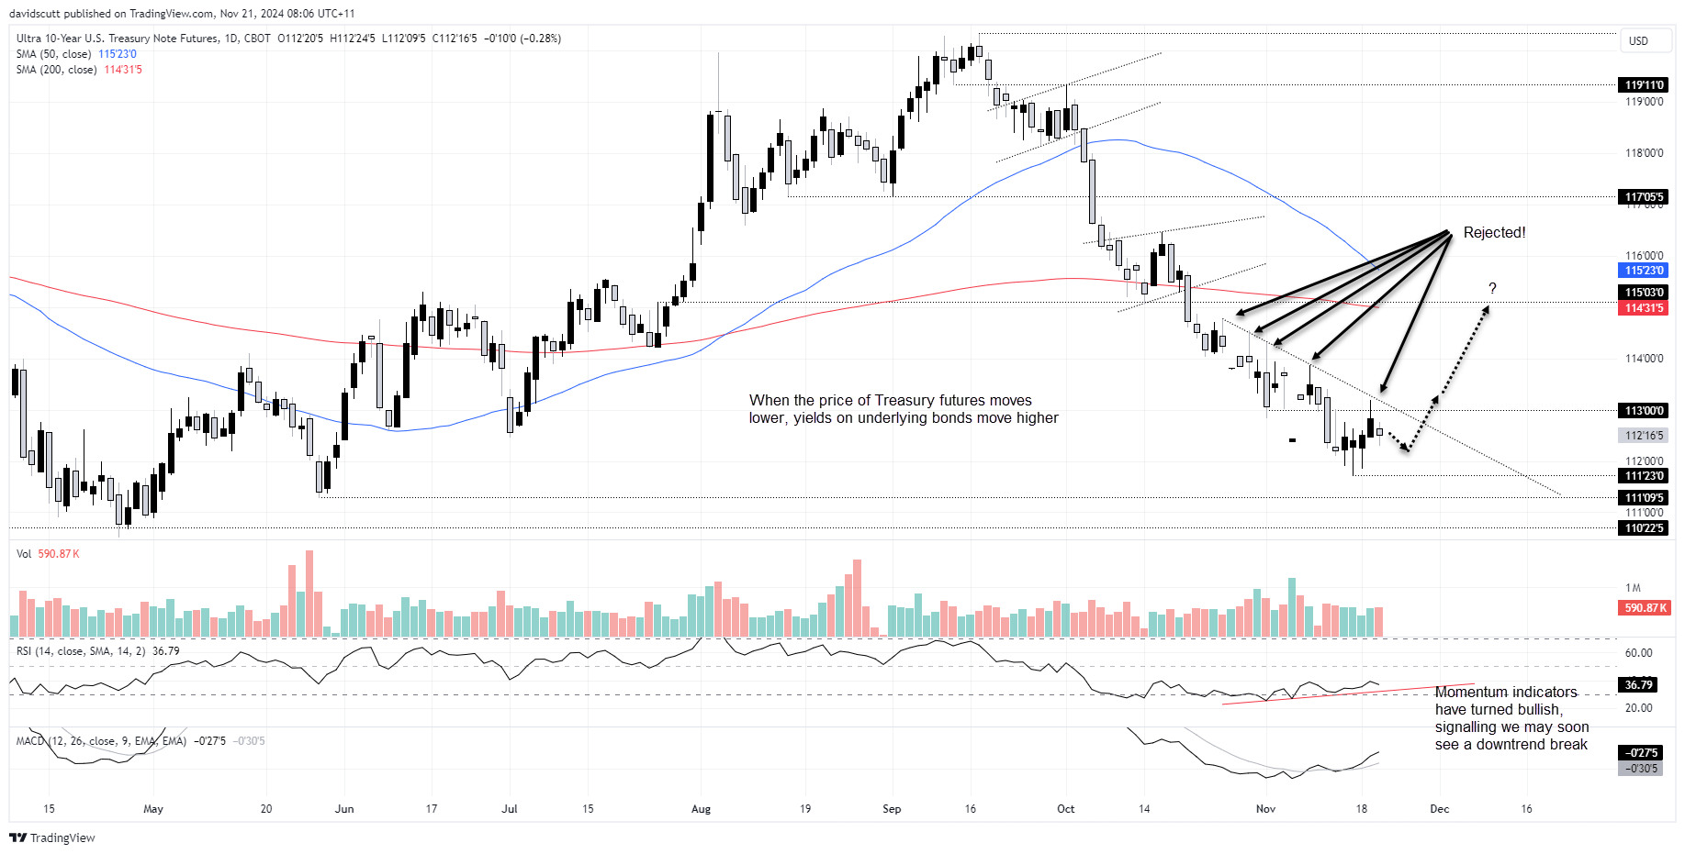Click the MACD (12, 26, close, 9, EMA, EMA) legend
Image resolution: width=1685 pixels, height=854 pixels.
[140, 741]
